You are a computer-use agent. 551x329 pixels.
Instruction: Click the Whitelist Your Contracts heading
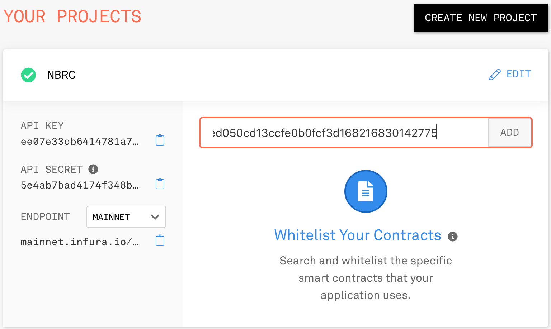tap(358, 235)
